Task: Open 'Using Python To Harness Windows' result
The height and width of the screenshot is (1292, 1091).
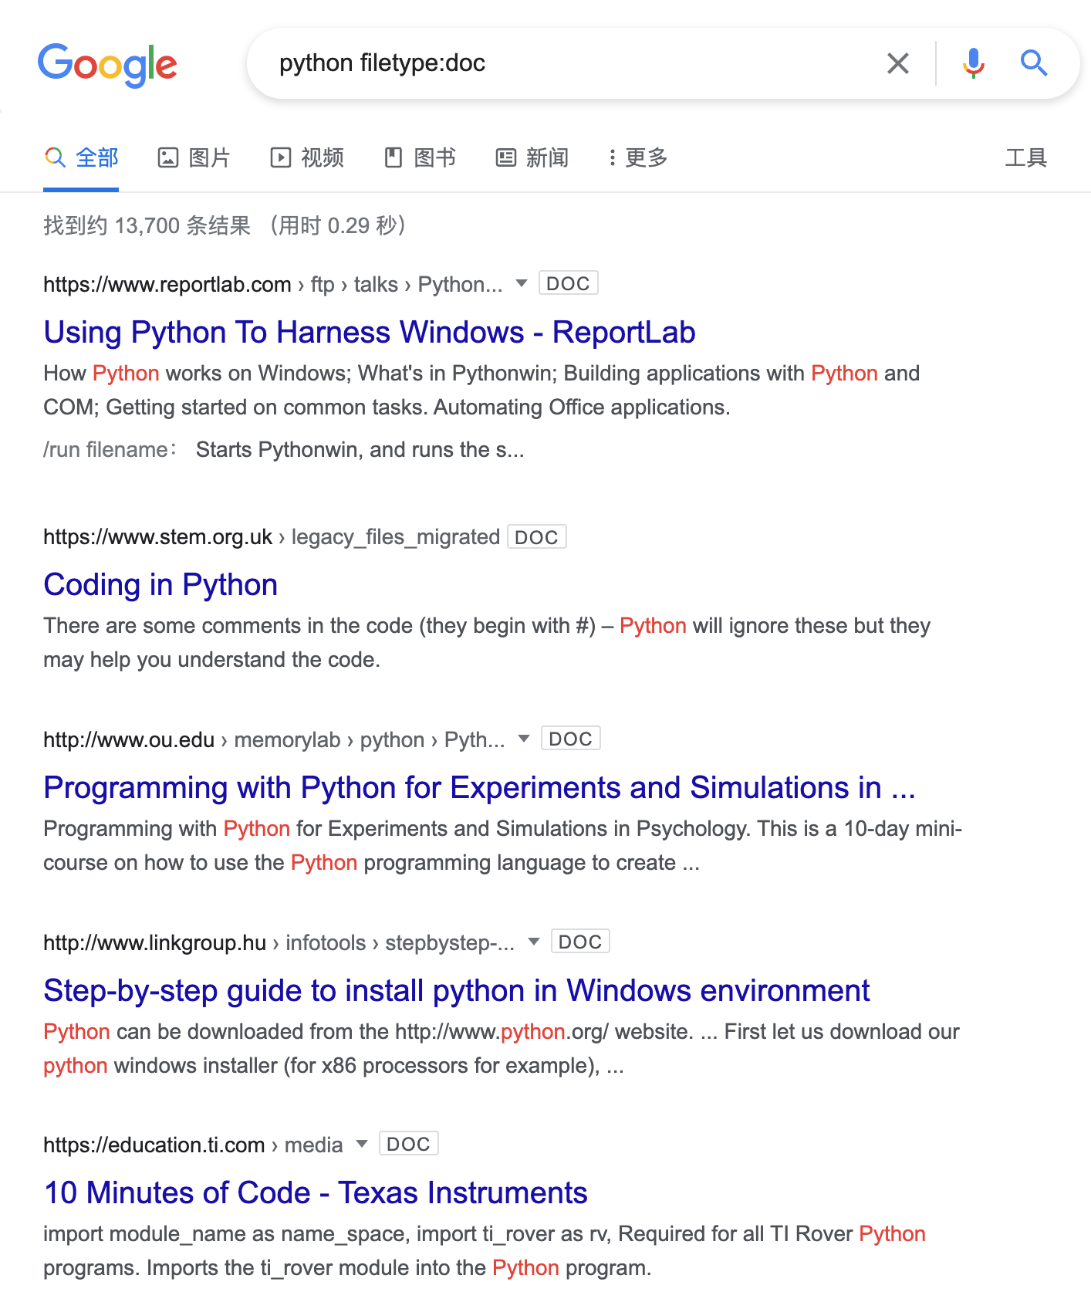Action: (x=370, y=333)
